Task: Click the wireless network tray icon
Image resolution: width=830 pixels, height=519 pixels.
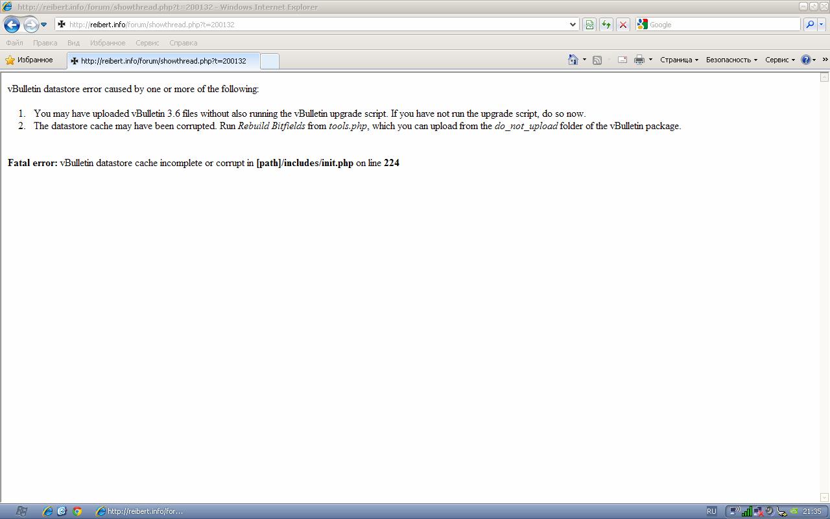Action: (x=735, y=511)
